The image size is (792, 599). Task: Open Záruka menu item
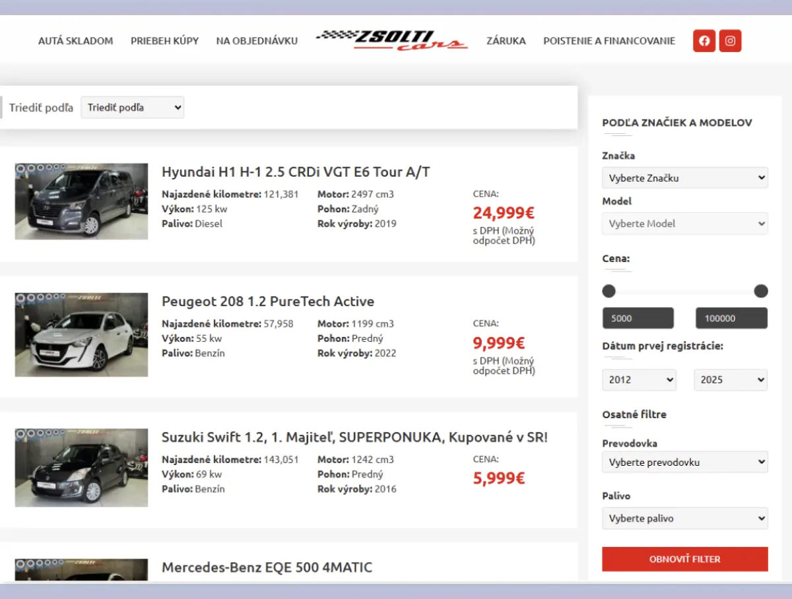tap(506, 41)
